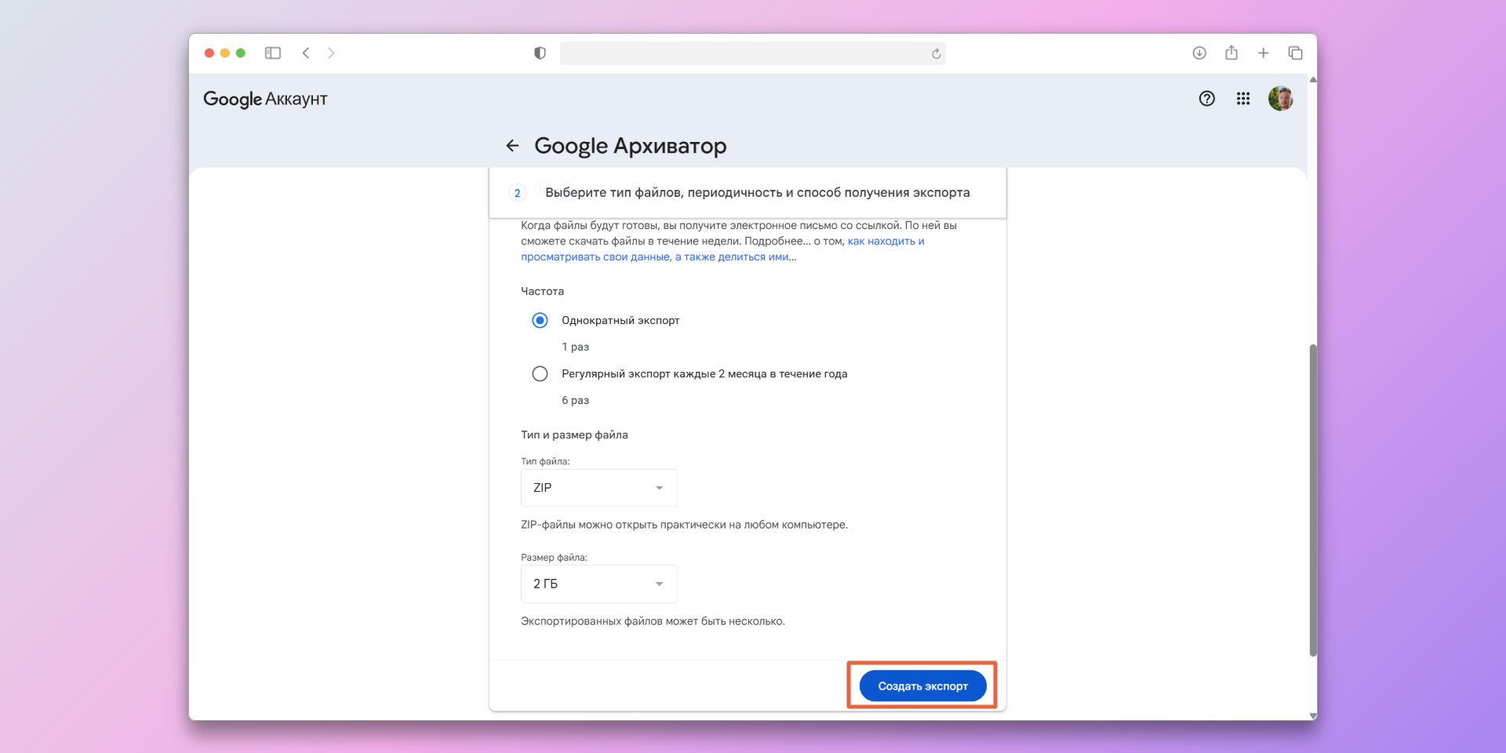Click the 'Тип файла:' label

click(545, 461)
